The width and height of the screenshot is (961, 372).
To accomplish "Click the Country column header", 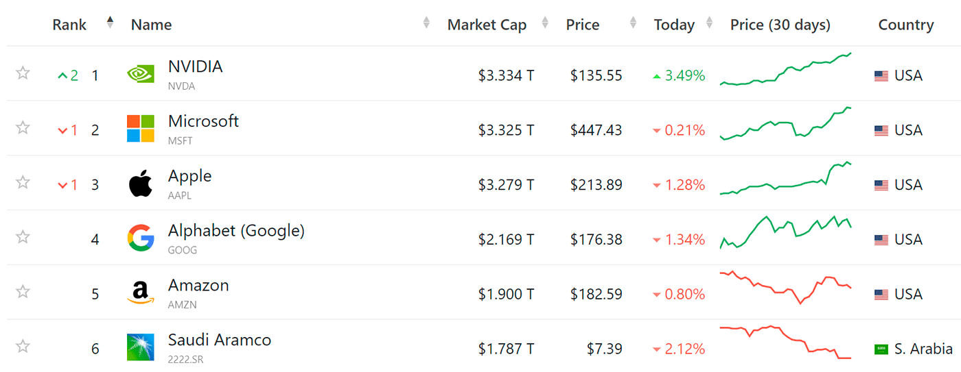I will click(x=905, y=25).
